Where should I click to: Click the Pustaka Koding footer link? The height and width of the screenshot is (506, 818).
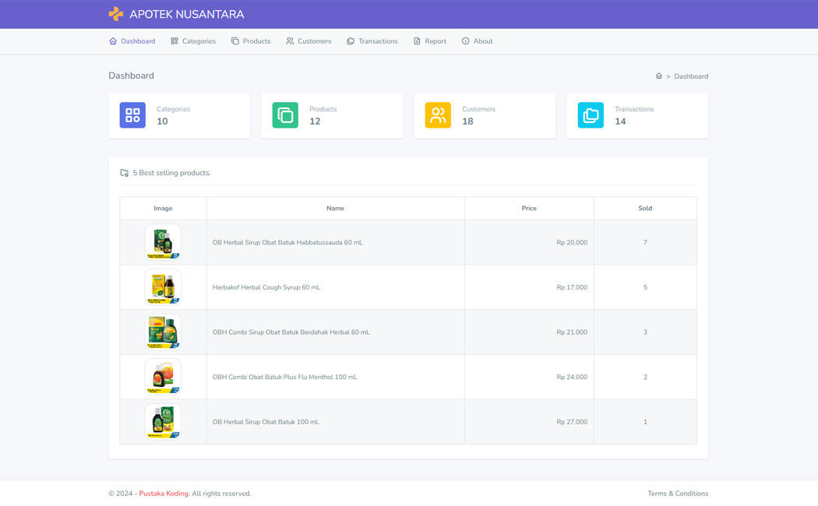click(163, 493)
